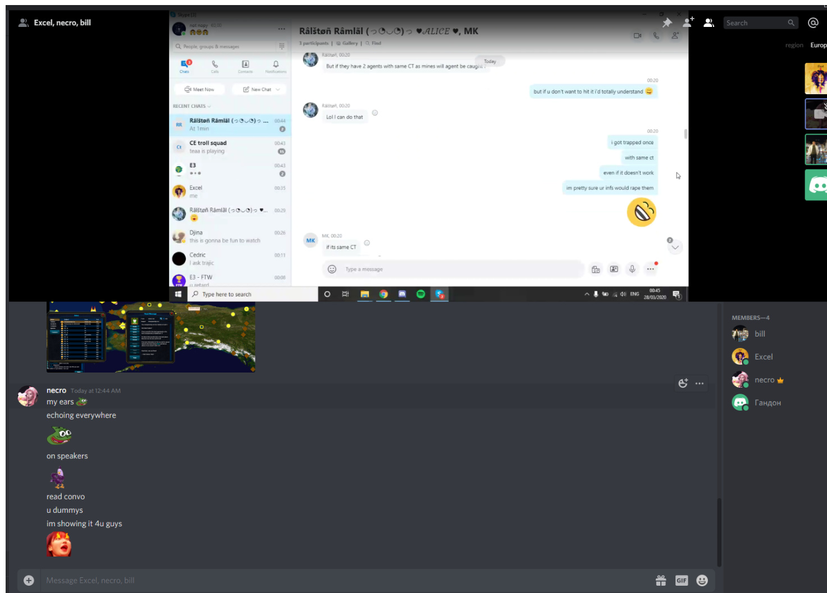Open Windows action center notifications

677,295
